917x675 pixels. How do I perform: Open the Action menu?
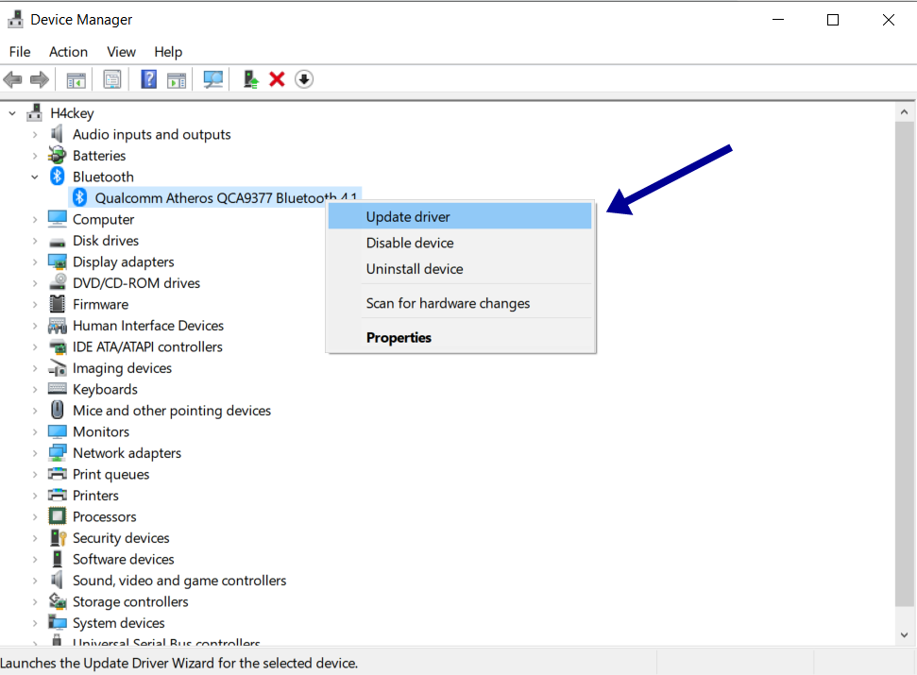point(68,52)
